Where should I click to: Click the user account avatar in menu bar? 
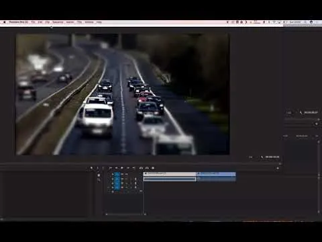[x=311, y=22]
